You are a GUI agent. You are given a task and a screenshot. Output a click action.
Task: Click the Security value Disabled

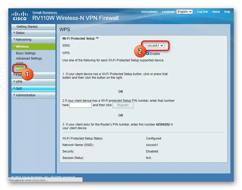pyautogui.click(x=152, y=151)
